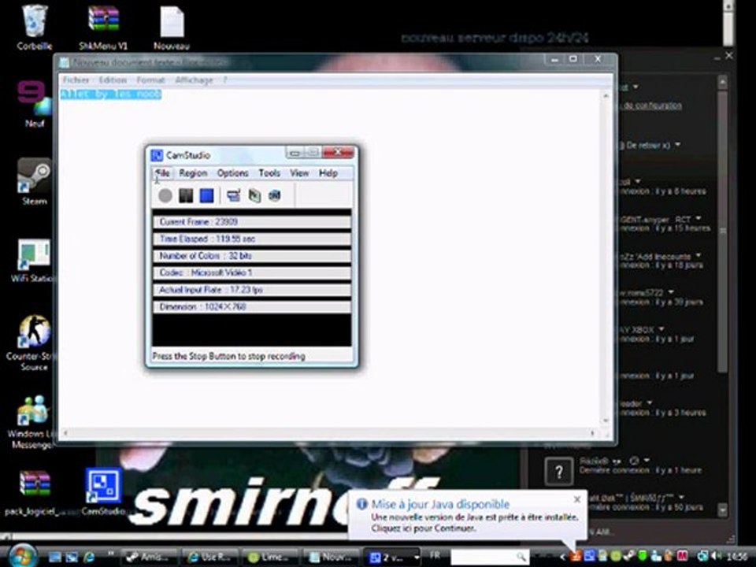Open Notepad's Edition menu

coord(113,80)
